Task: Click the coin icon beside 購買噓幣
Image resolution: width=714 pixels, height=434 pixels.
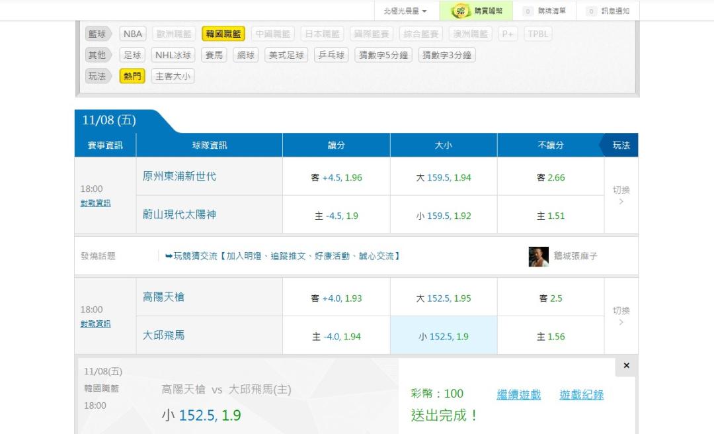Action: click(x=460, y=11)
